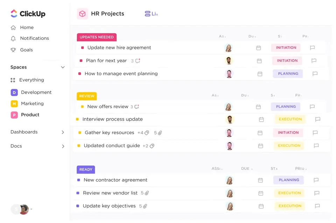Viewport: 336px width, 223px height.
Task: Click the REVIEW group label
Action: coord(87,96)
